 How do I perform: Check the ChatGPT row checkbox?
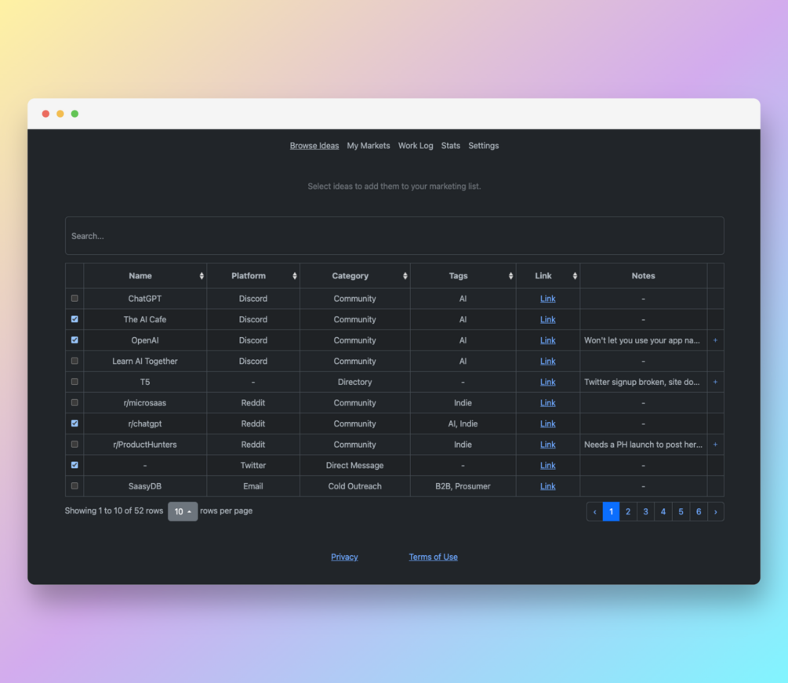pos(74,299)
